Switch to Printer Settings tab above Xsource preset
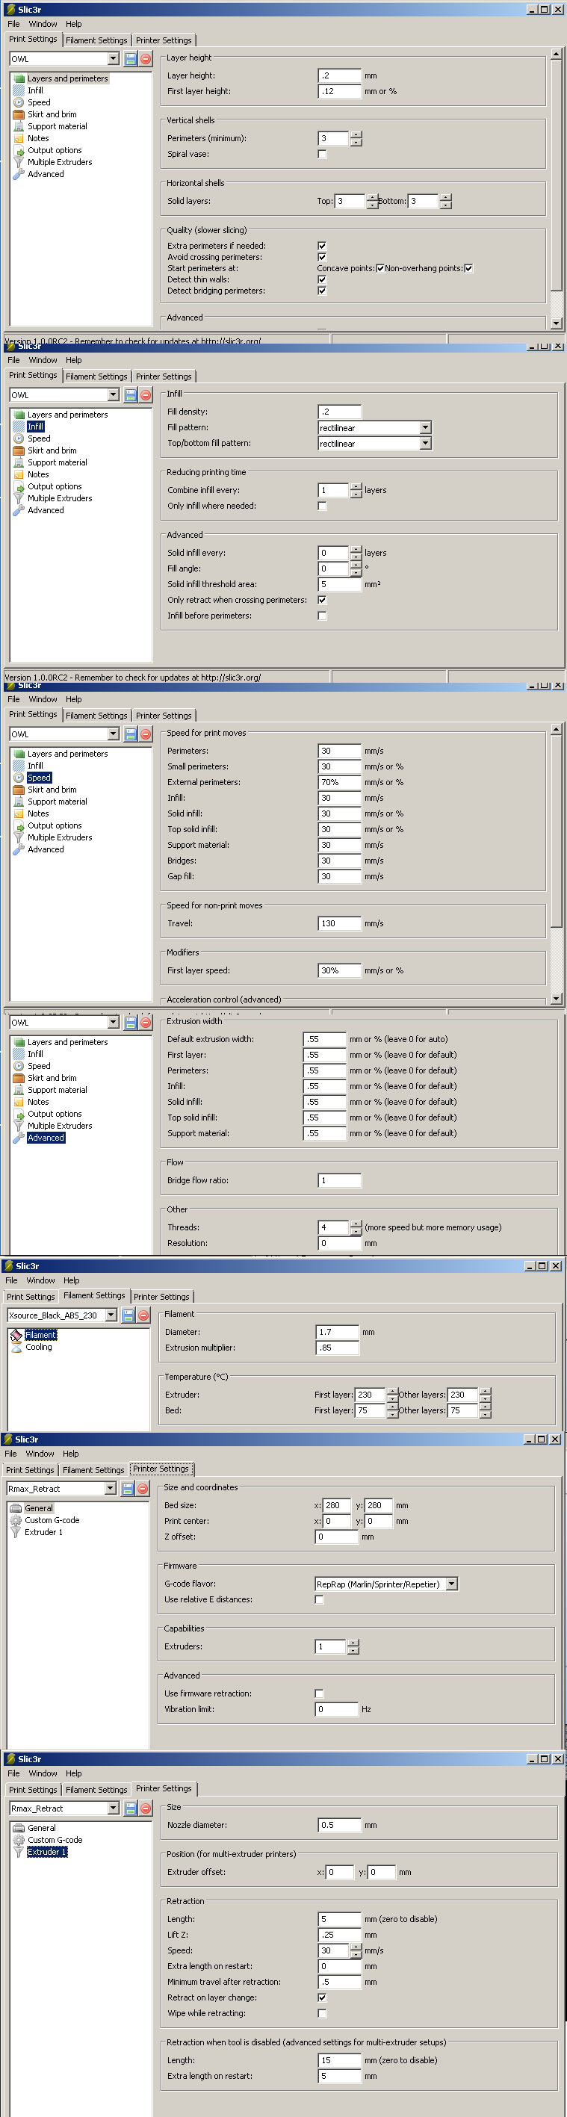Screen dimensions: 567x2117 (x=162, y=1297)
